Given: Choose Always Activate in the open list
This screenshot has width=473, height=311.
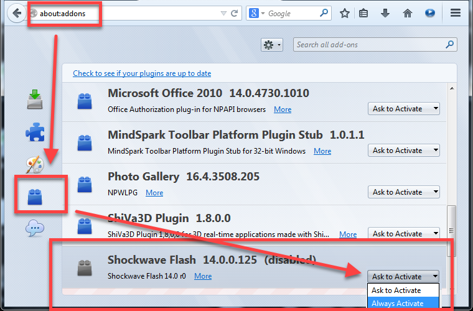Looking at the screenshot, I should point(403,304).
